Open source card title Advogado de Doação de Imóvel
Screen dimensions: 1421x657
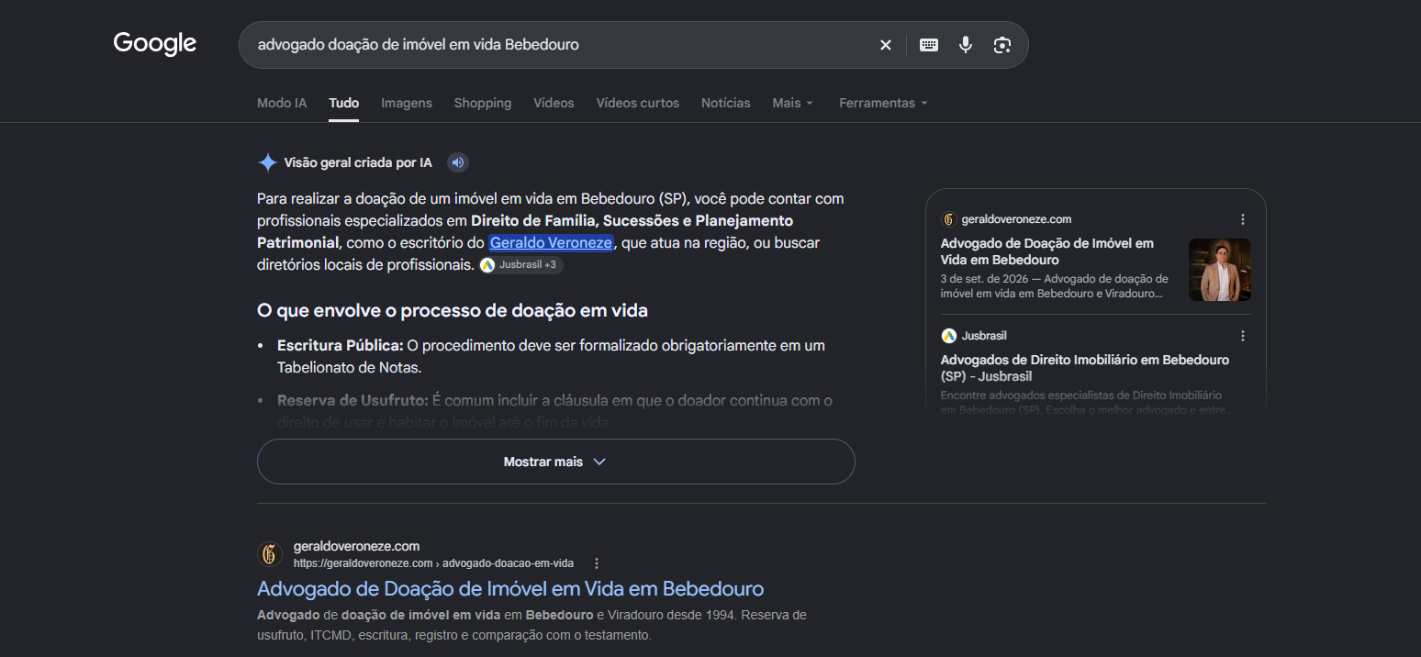point(1047,251)
